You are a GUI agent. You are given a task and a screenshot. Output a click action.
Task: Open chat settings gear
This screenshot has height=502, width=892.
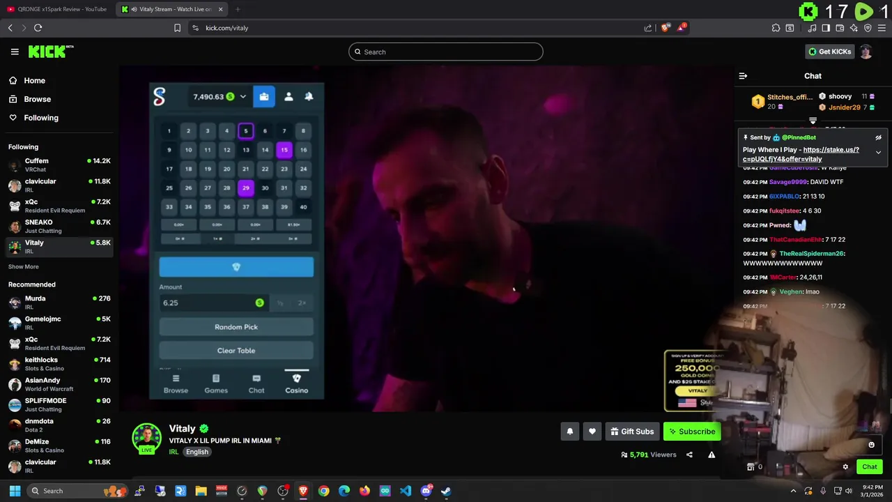pos(845,467)
